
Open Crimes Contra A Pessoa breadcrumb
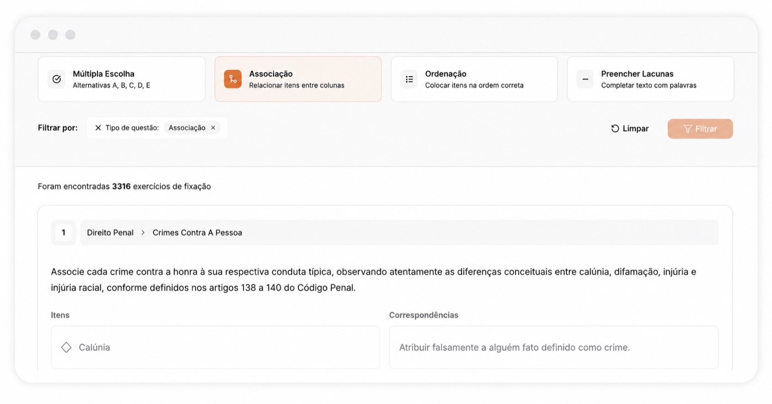pos(197,233)
